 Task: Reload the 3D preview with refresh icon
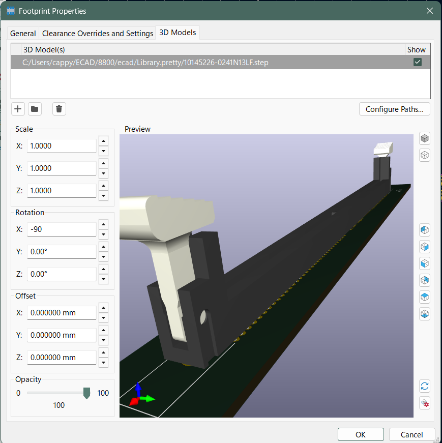(x=425, y=385)
